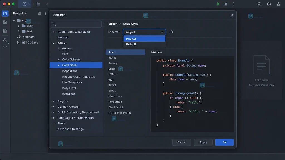This screenshot has height=160, width=285.
Task: Expand Version Control section
Action: [x=54, y=107]
